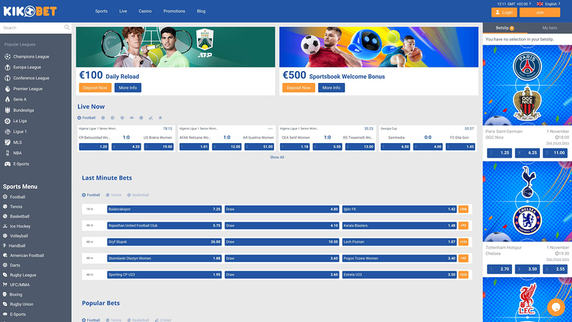Expand more markets +92 for Kerala Blasters

[x=463, y=225]
